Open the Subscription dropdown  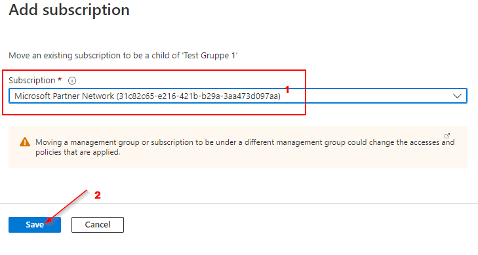(x=238, y=96)
